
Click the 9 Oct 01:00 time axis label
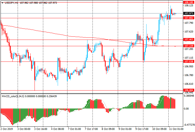coord(125,129)
